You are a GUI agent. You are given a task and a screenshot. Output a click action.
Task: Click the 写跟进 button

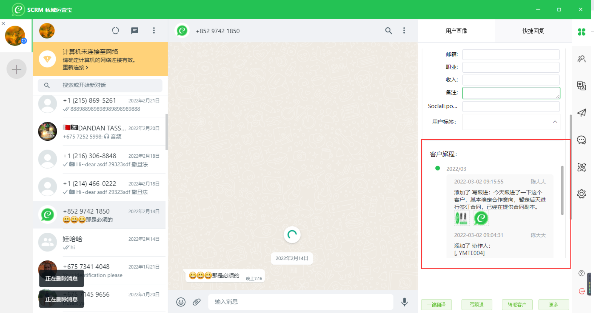pyautogui.click(x=477, y=305)
